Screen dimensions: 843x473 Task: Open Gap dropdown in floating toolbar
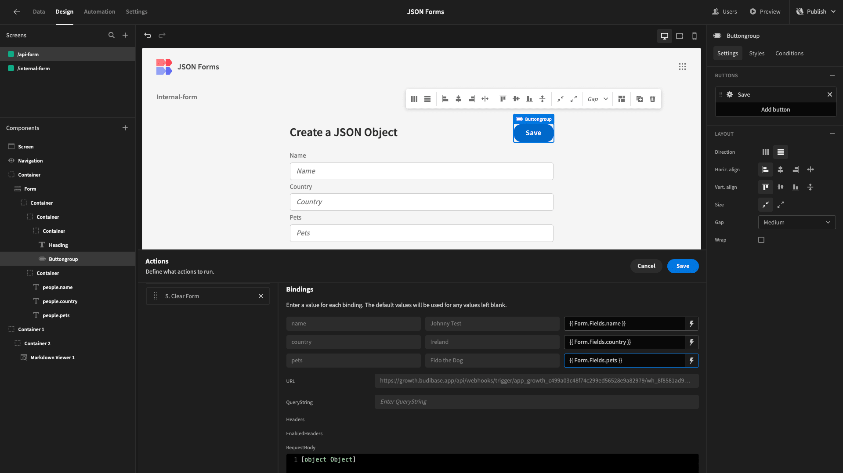pos(598,99)
